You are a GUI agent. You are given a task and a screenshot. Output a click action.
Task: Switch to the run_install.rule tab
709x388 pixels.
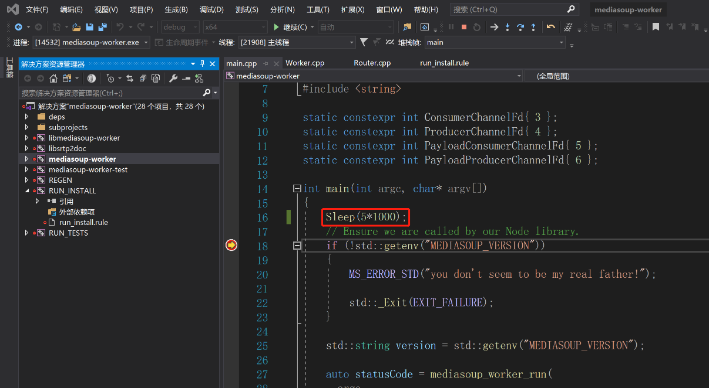[444, 63]
